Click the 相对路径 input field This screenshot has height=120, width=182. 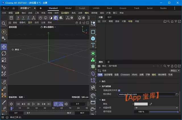[146, 94]
